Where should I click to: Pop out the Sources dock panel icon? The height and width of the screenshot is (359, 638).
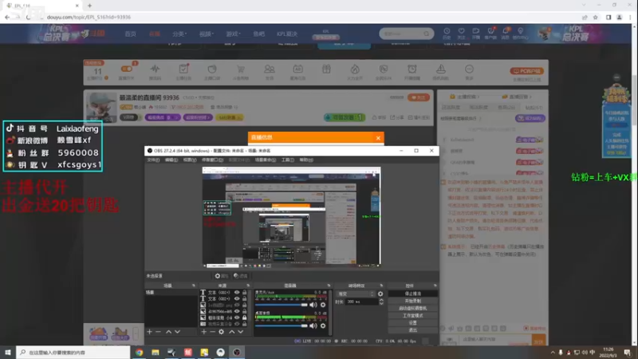tap(248, 286)
